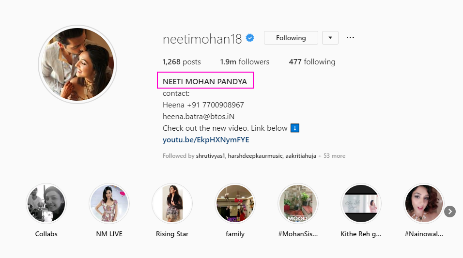Open the #MohanSis... highlight

pos(298,204)
